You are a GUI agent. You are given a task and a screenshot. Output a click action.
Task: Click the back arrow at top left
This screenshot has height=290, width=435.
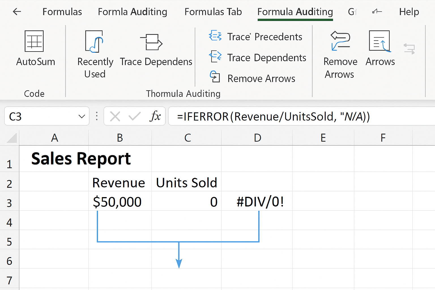(17, 12)
